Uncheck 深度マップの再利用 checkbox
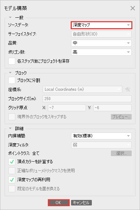The image size is (140, 210). click(12, 180)
